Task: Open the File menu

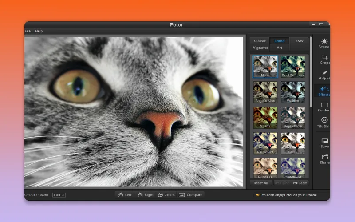Action: coord(28,31)
